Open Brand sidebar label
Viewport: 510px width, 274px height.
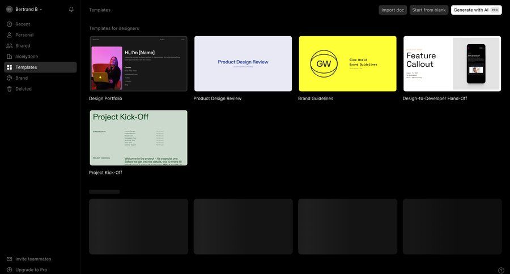[x=22, y=78]
